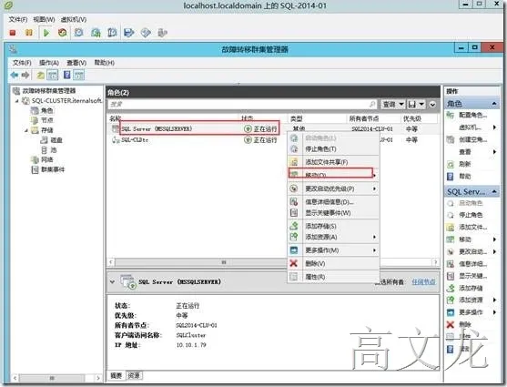Click the back arrow in cluster manager toolbar
The height and width of the screenshot is (387, 507).
[14, 75]
